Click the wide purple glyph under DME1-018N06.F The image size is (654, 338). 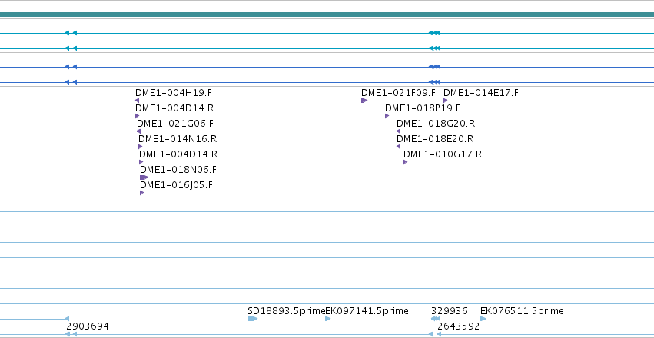(144, 177)
